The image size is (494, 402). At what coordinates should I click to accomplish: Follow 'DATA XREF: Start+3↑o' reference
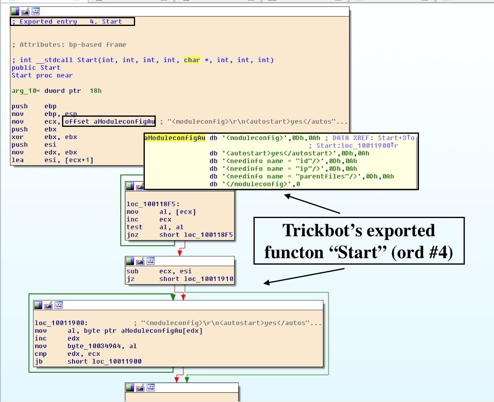click(x=374, y=138)
